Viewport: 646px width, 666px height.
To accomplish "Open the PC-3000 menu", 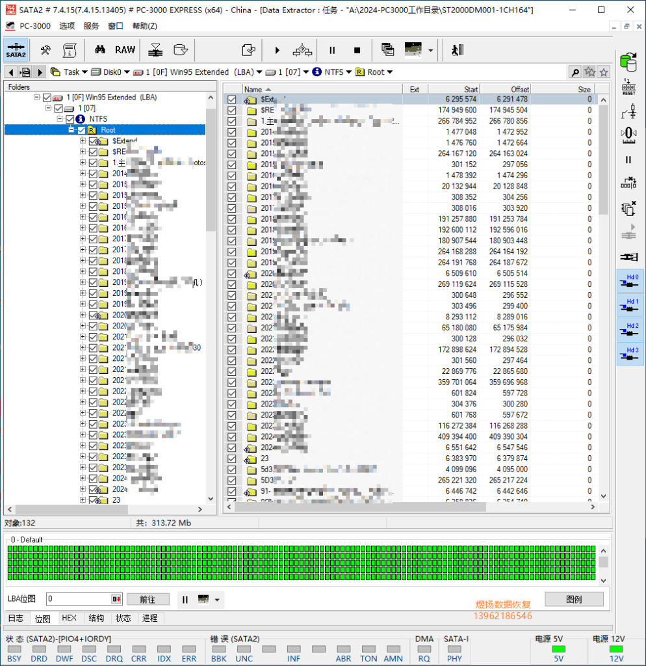I will (35, 26).
